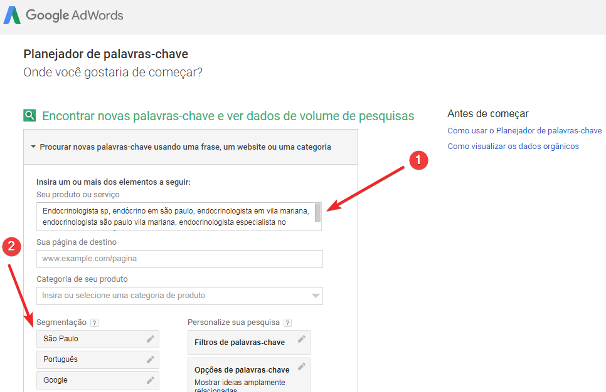
Task: Select the Português language box
Action: 98,359
